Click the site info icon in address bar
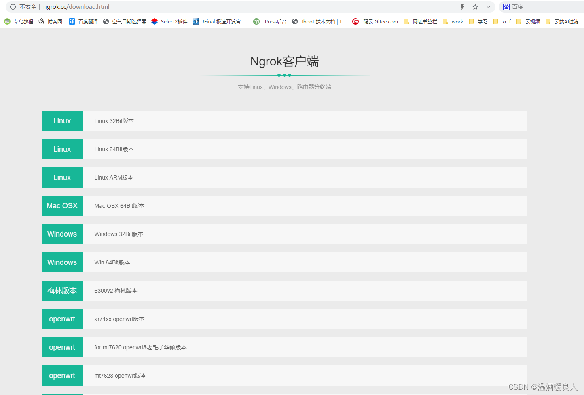The width and height of the screenshot is (584, 395). (13, 7)
